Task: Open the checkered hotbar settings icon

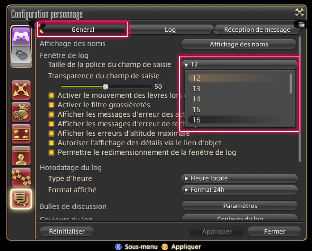Action: pyautogui.click(x=21, y=177)
